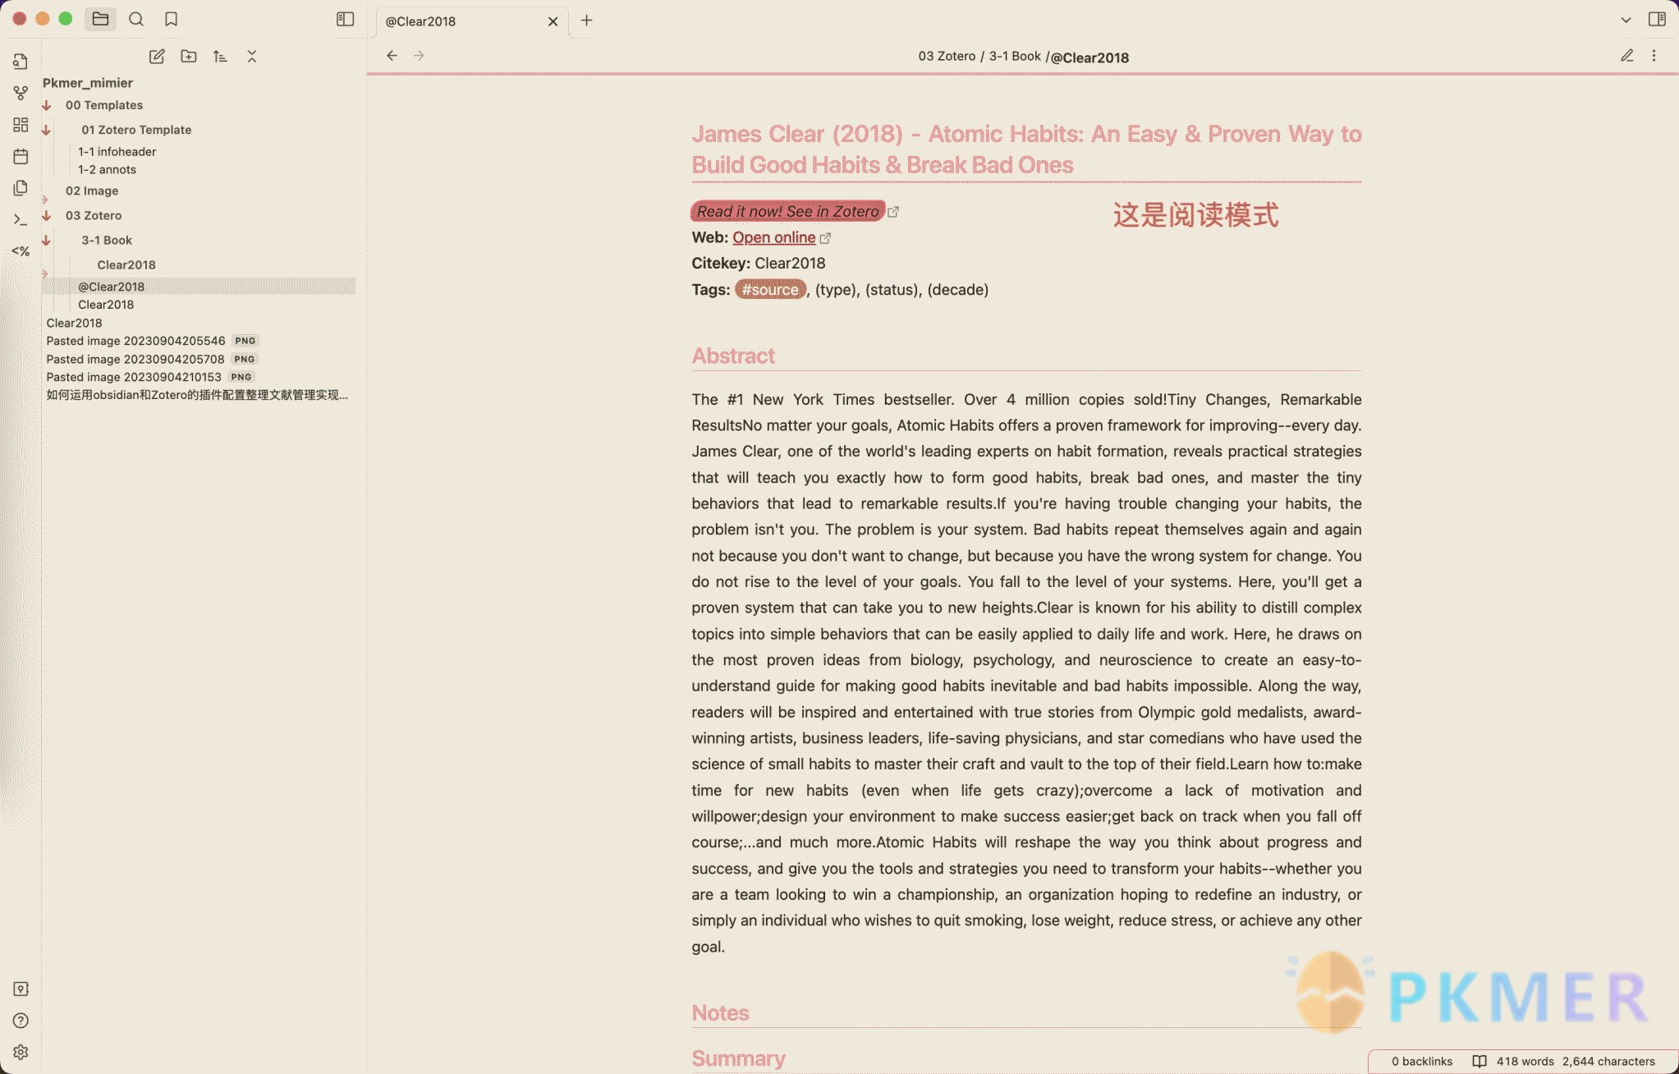Click the Abstract heading
The image size is (1679, 1074).
733,356
